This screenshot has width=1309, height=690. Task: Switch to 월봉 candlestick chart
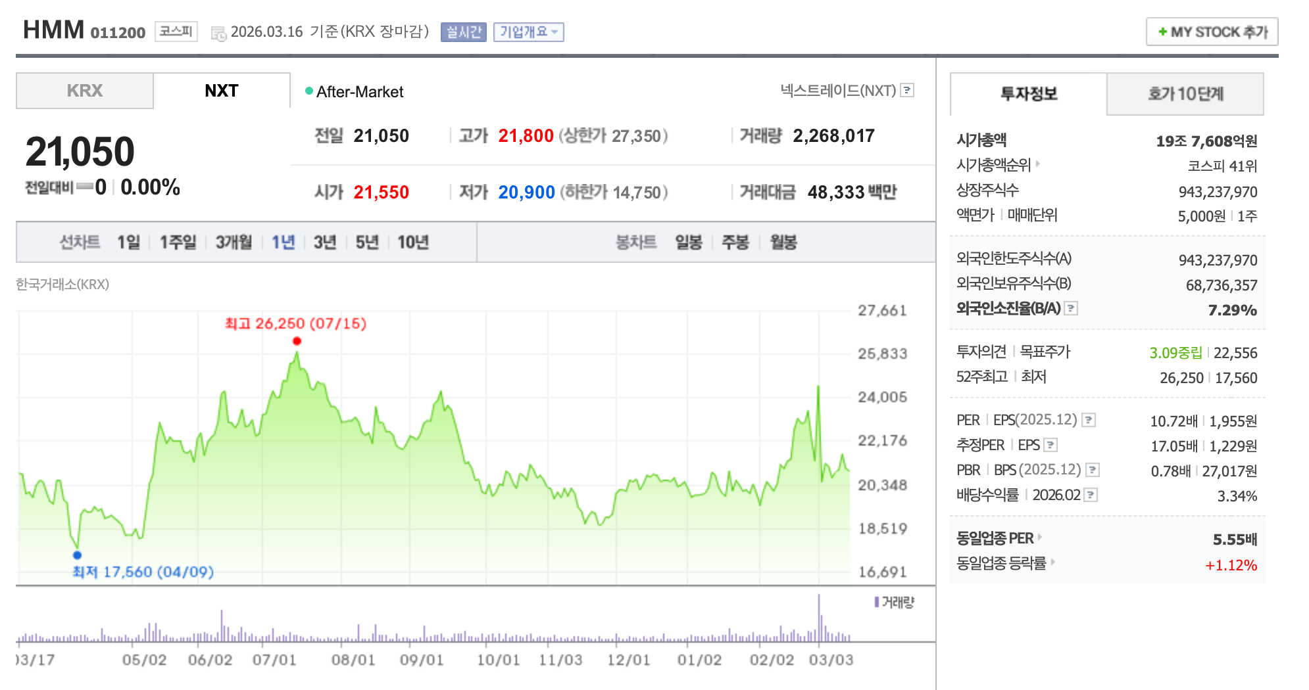(x=783, y=242)
